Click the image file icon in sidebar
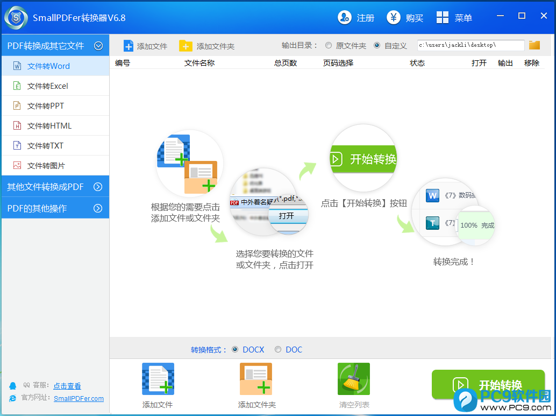 (x=17, y=165)
